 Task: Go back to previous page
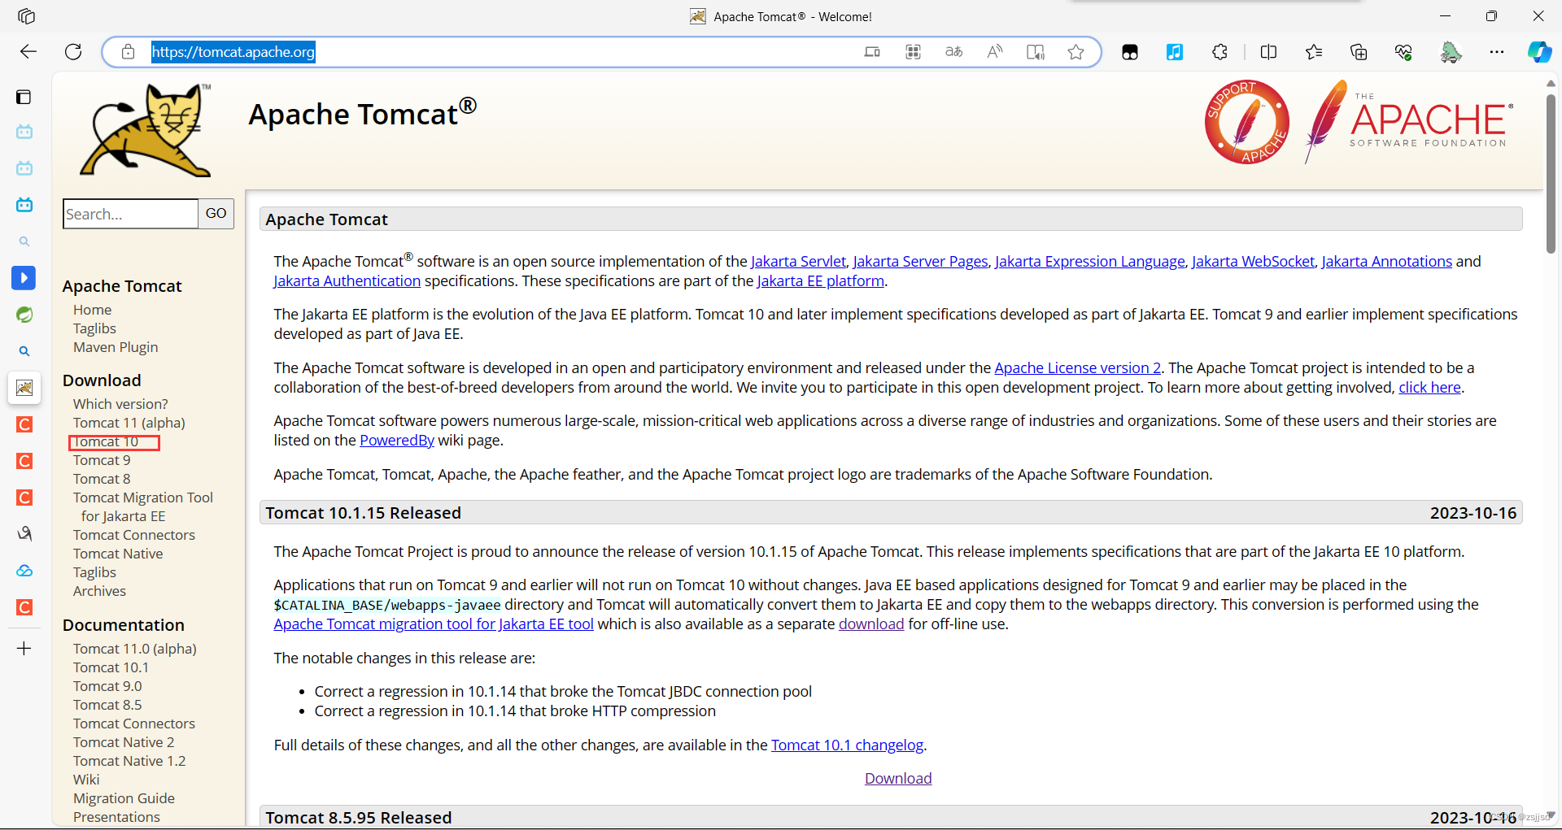click(28, 52)
